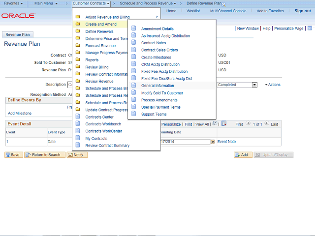Click the Create and Amend folder icon
The height and width of the screenshot is (236, 315).
(78, 24)
